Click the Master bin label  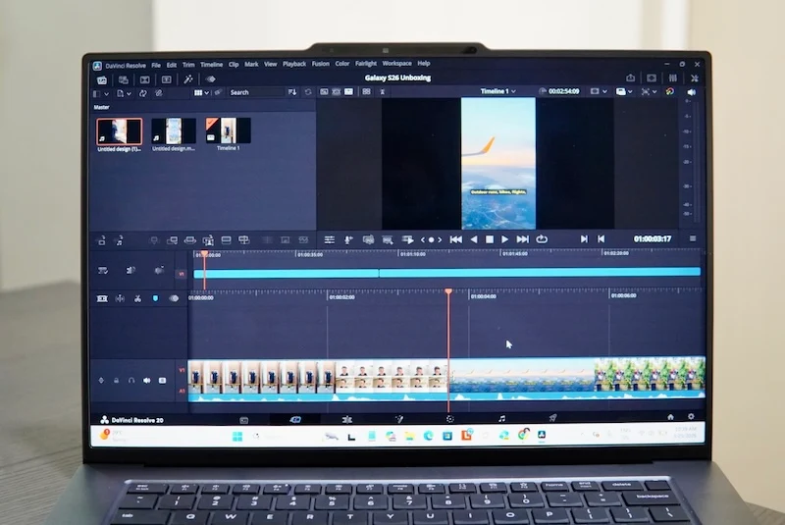(102, 107)
